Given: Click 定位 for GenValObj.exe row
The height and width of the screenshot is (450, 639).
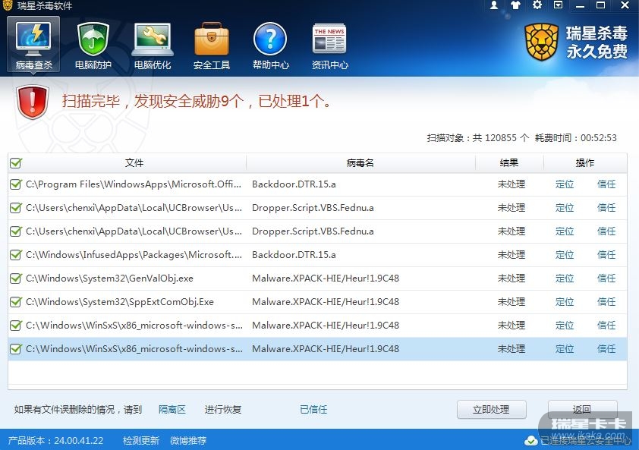Looking at the screenshot, I should point(565,278).
